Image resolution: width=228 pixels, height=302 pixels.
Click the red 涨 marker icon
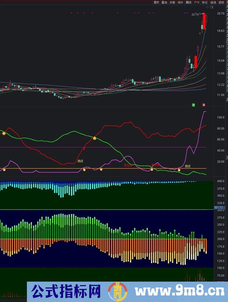[x=204, y=105]
